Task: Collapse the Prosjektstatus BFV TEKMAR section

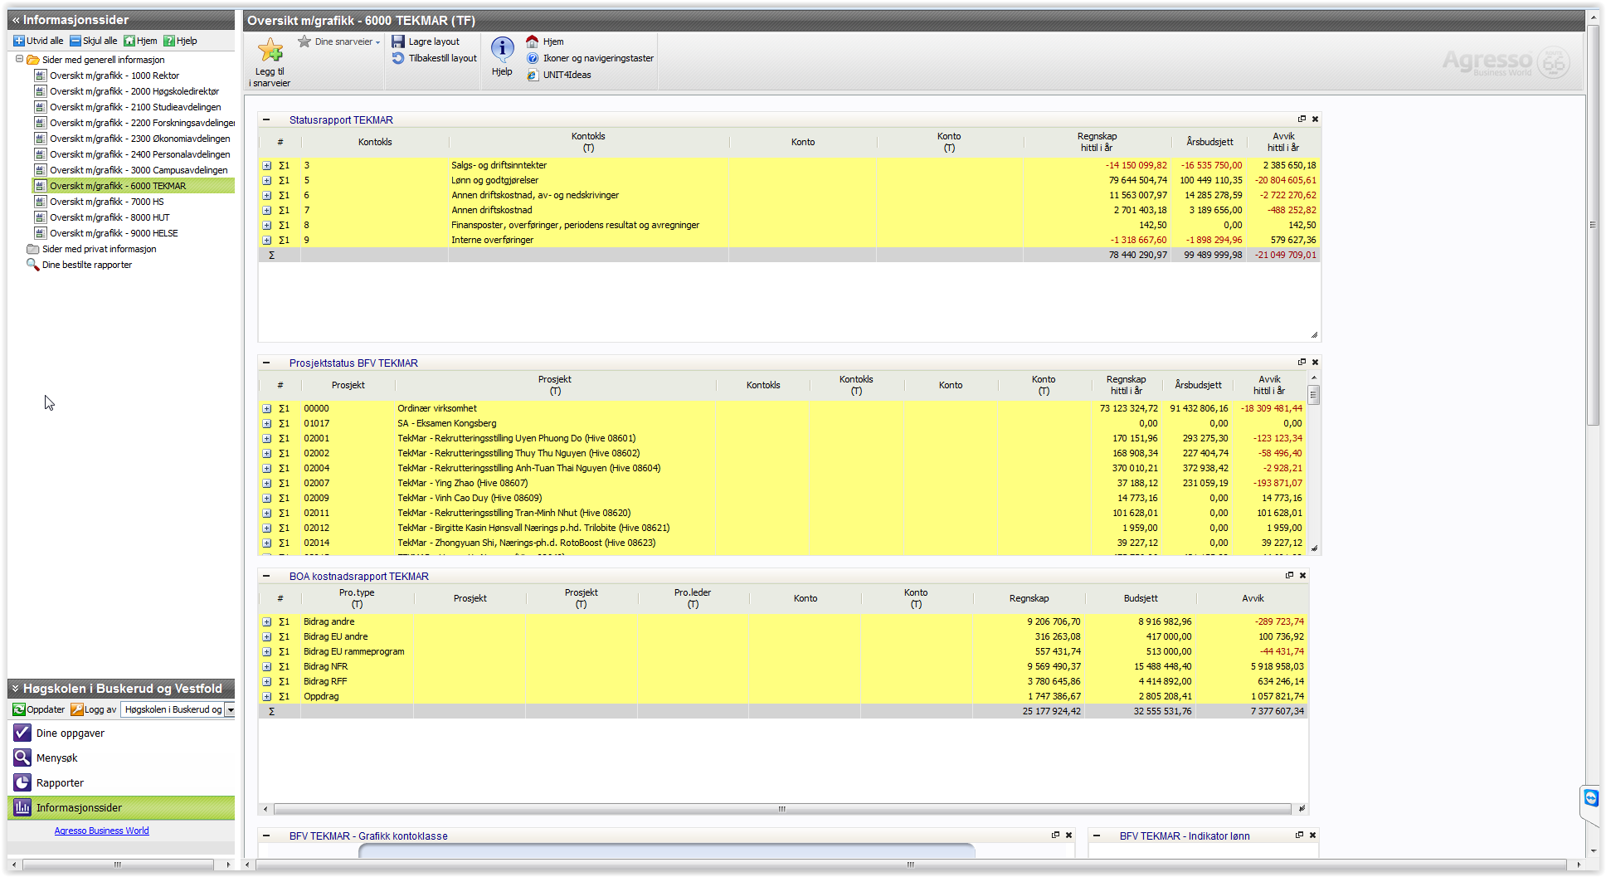Action: 266,363
